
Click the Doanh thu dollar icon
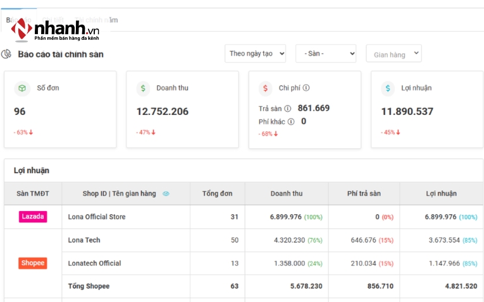click(x=144, y=88)
